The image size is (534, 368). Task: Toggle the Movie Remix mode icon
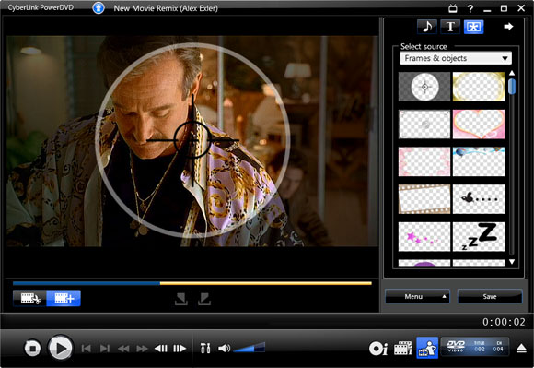coord(427,348)
